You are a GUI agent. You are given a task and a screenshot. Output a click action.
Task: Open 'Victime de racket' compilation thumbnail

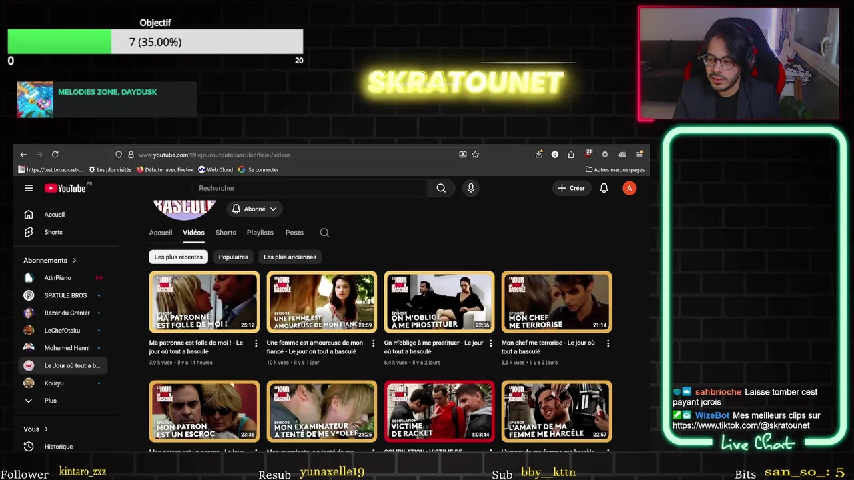click(439, 411)
